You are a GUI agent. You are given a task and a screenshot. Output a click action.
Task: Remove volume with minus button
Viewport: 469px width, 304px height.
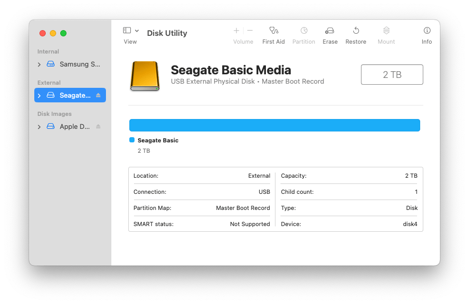250,31
